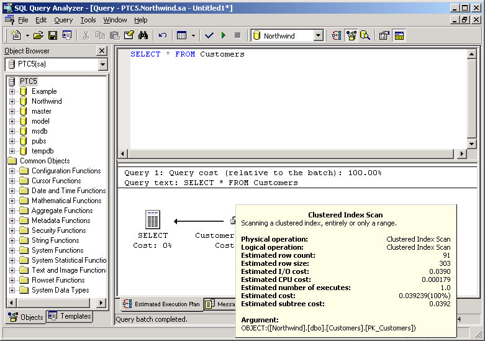Open the Query menu
This screenshot has height=341, width=485.
63,20
